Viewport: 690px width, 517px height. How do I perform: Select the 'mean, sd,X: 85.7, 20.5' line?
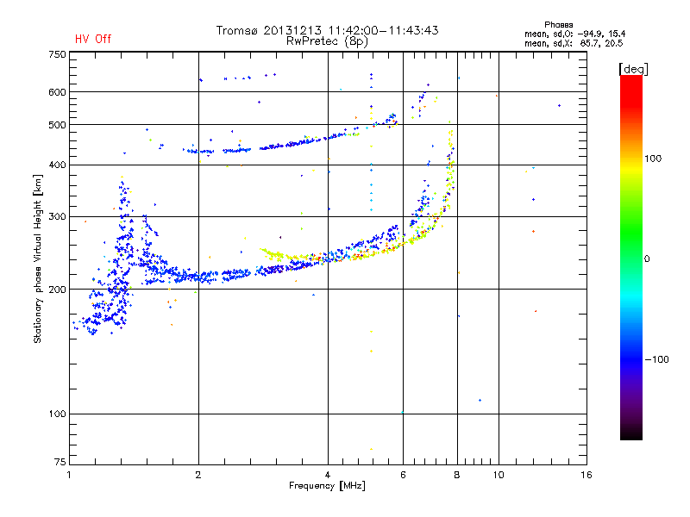pos(574,43)
